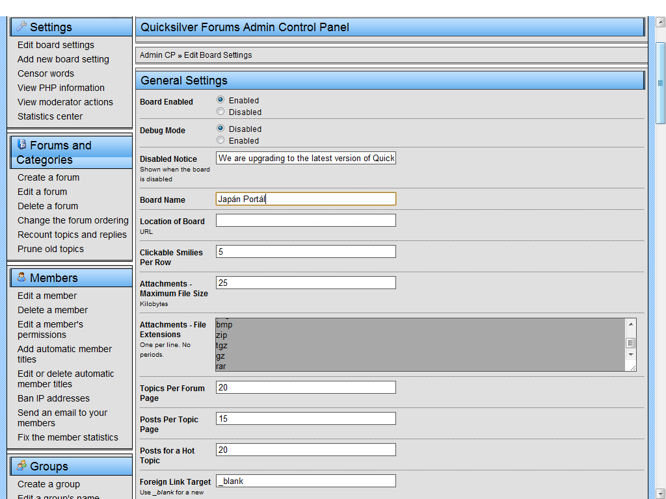Click File Extensions scroll up arrow
Screen dimensions: 666x499
coord(631,324)
